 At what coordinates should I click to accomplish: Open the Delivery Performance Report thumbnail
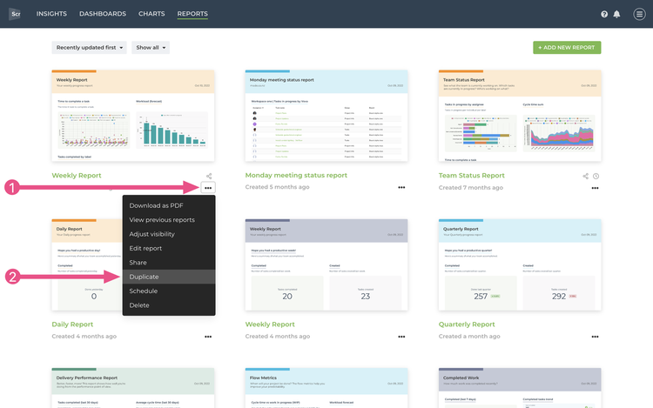(x=133, y=388)
